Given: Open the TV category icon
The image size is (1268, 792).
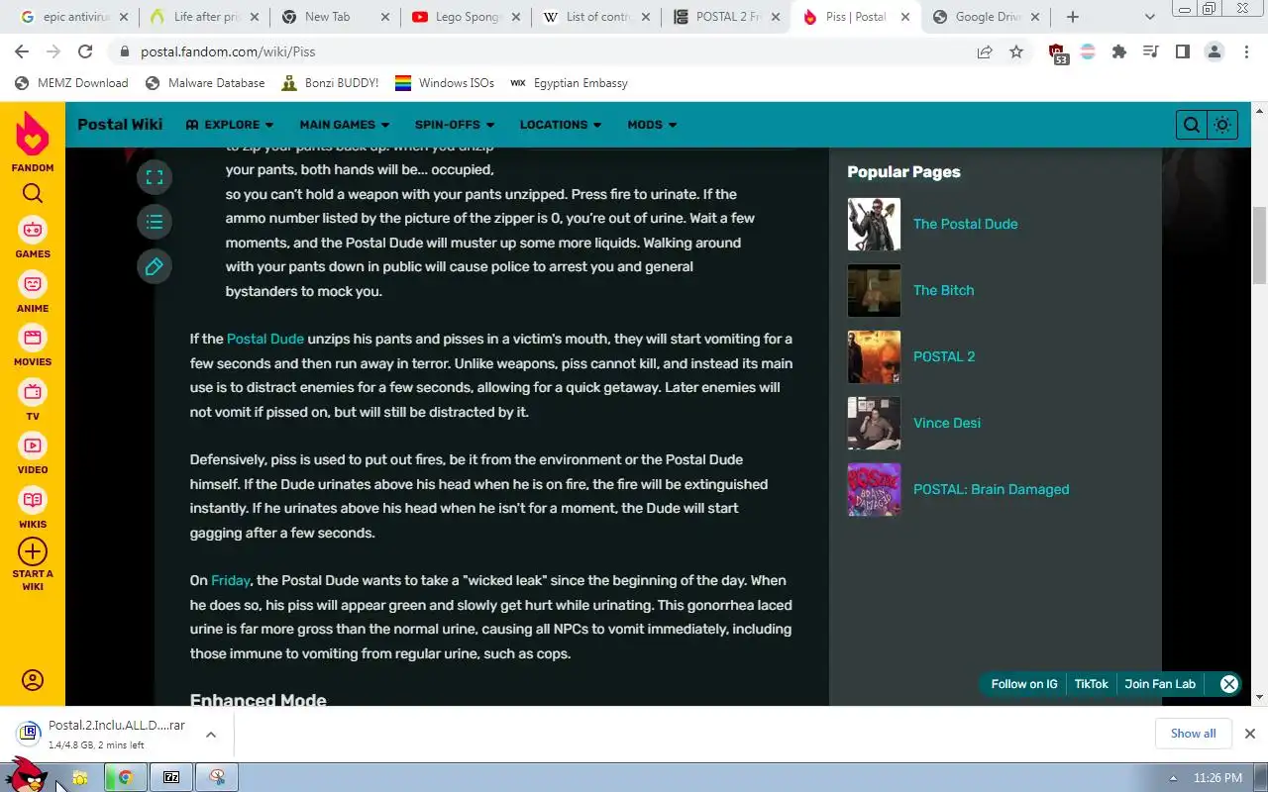Looking at the screenshot, I should click(x=33, y=392).
